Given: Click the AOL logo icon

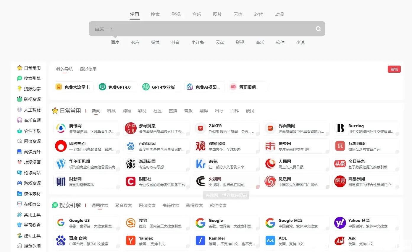Looking at the screenshot, I should (270, 241).
